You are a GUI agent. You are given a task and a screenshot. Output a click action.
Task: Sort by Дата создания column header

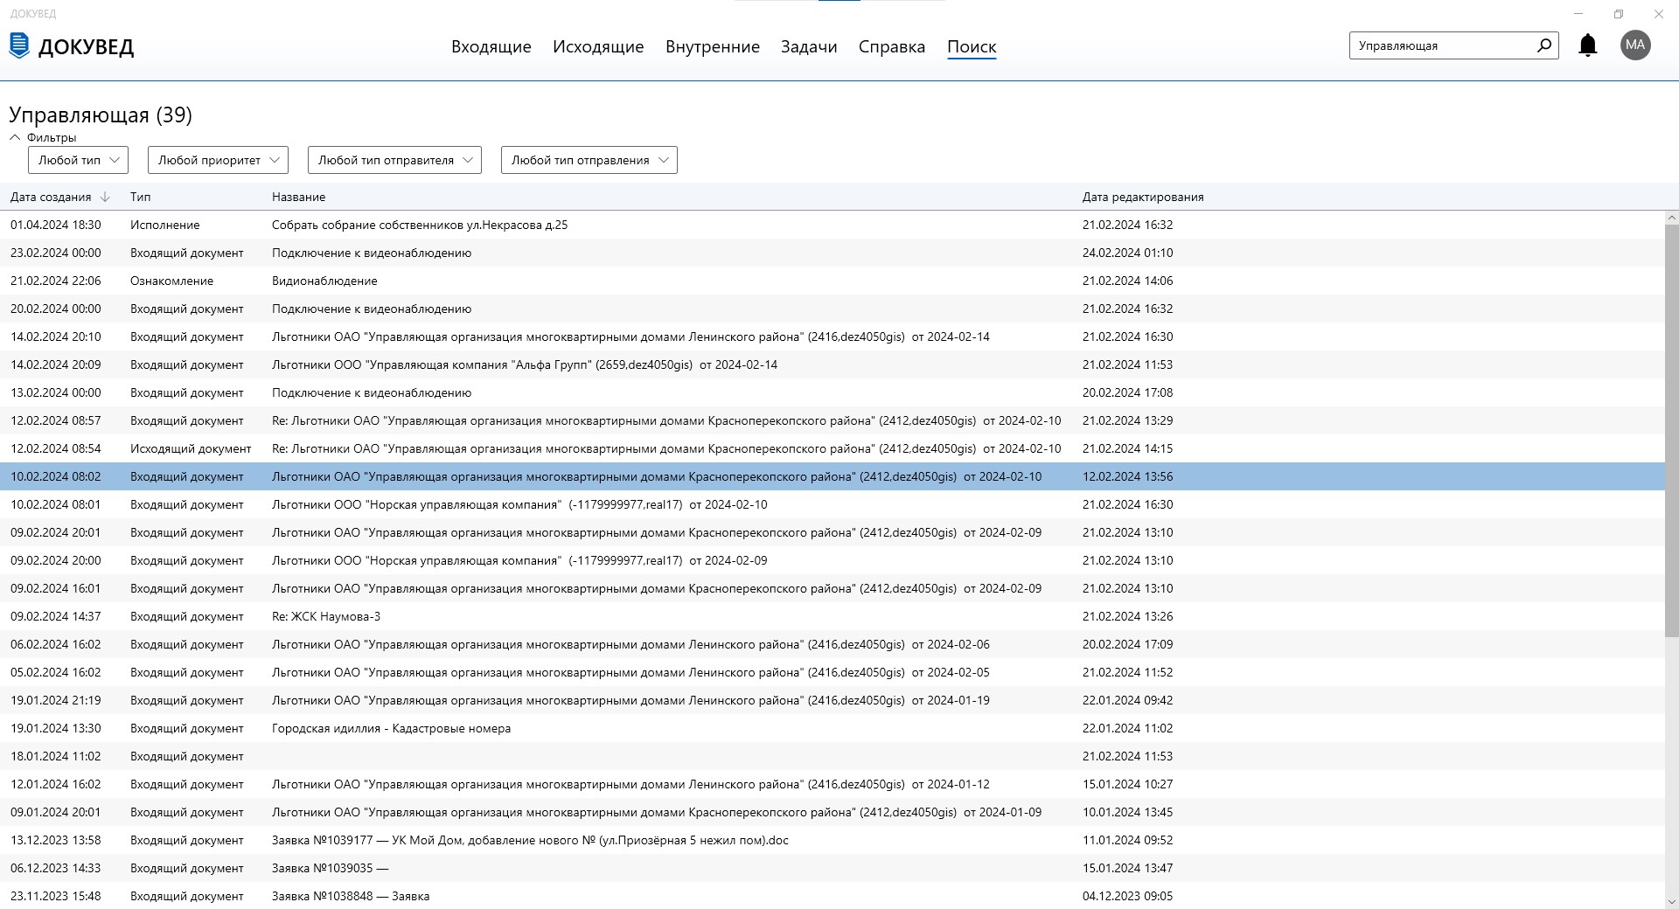tap(51, 197)
